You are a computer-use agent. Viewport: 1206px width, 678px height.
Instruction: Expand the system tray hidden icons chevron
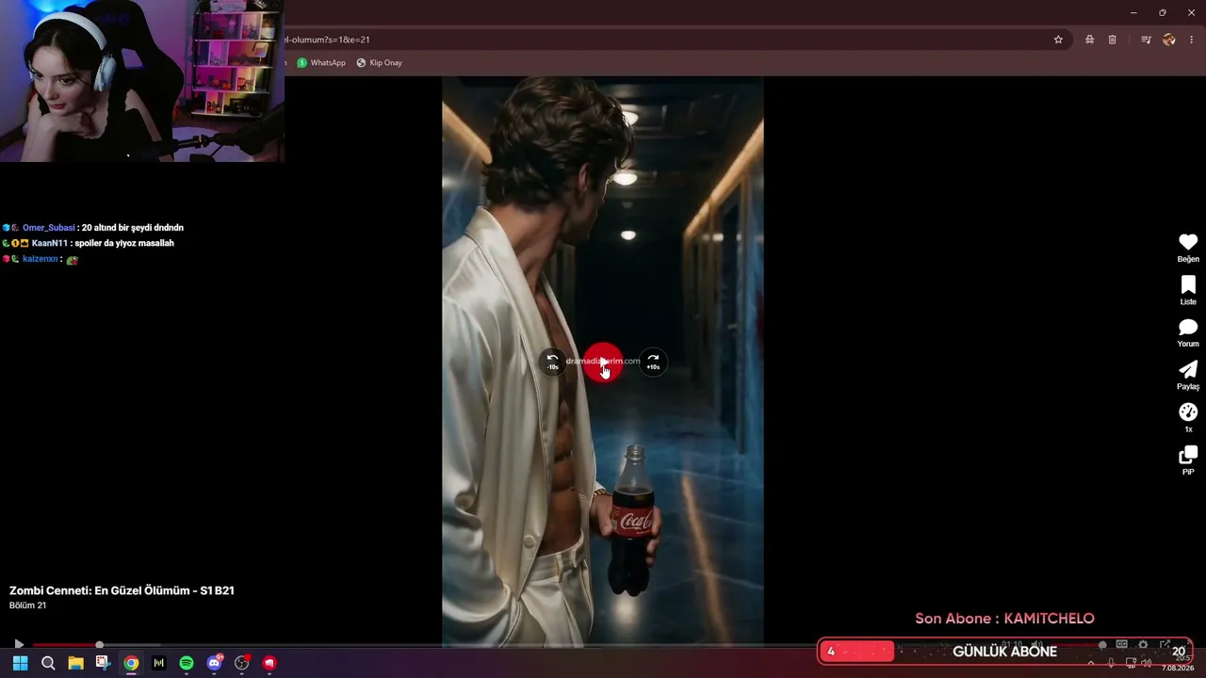(1091, 663)
